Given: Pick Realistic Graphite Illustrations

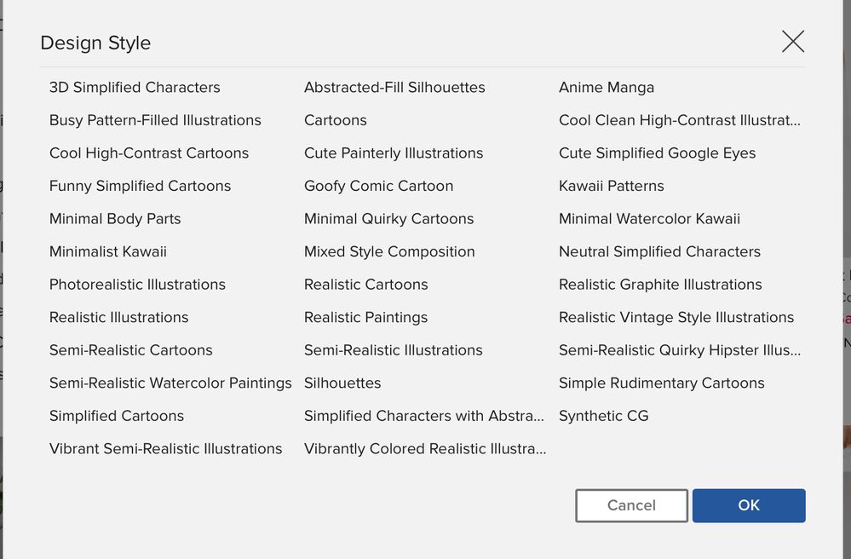Looking at the screenshot, I should (660, 285).
